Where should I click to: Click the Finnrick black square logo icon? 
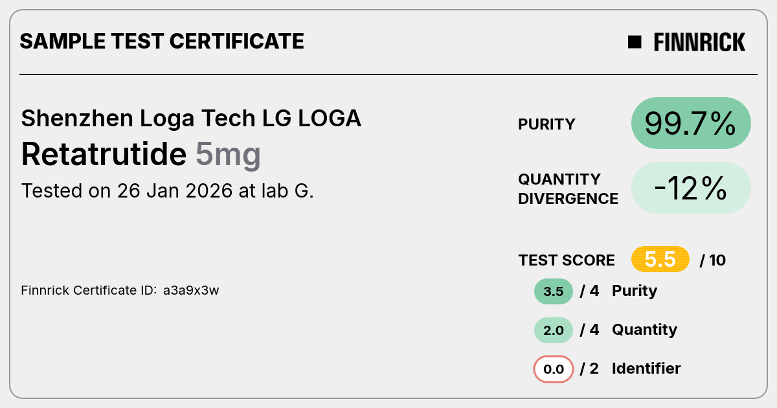tap(635, 42)
